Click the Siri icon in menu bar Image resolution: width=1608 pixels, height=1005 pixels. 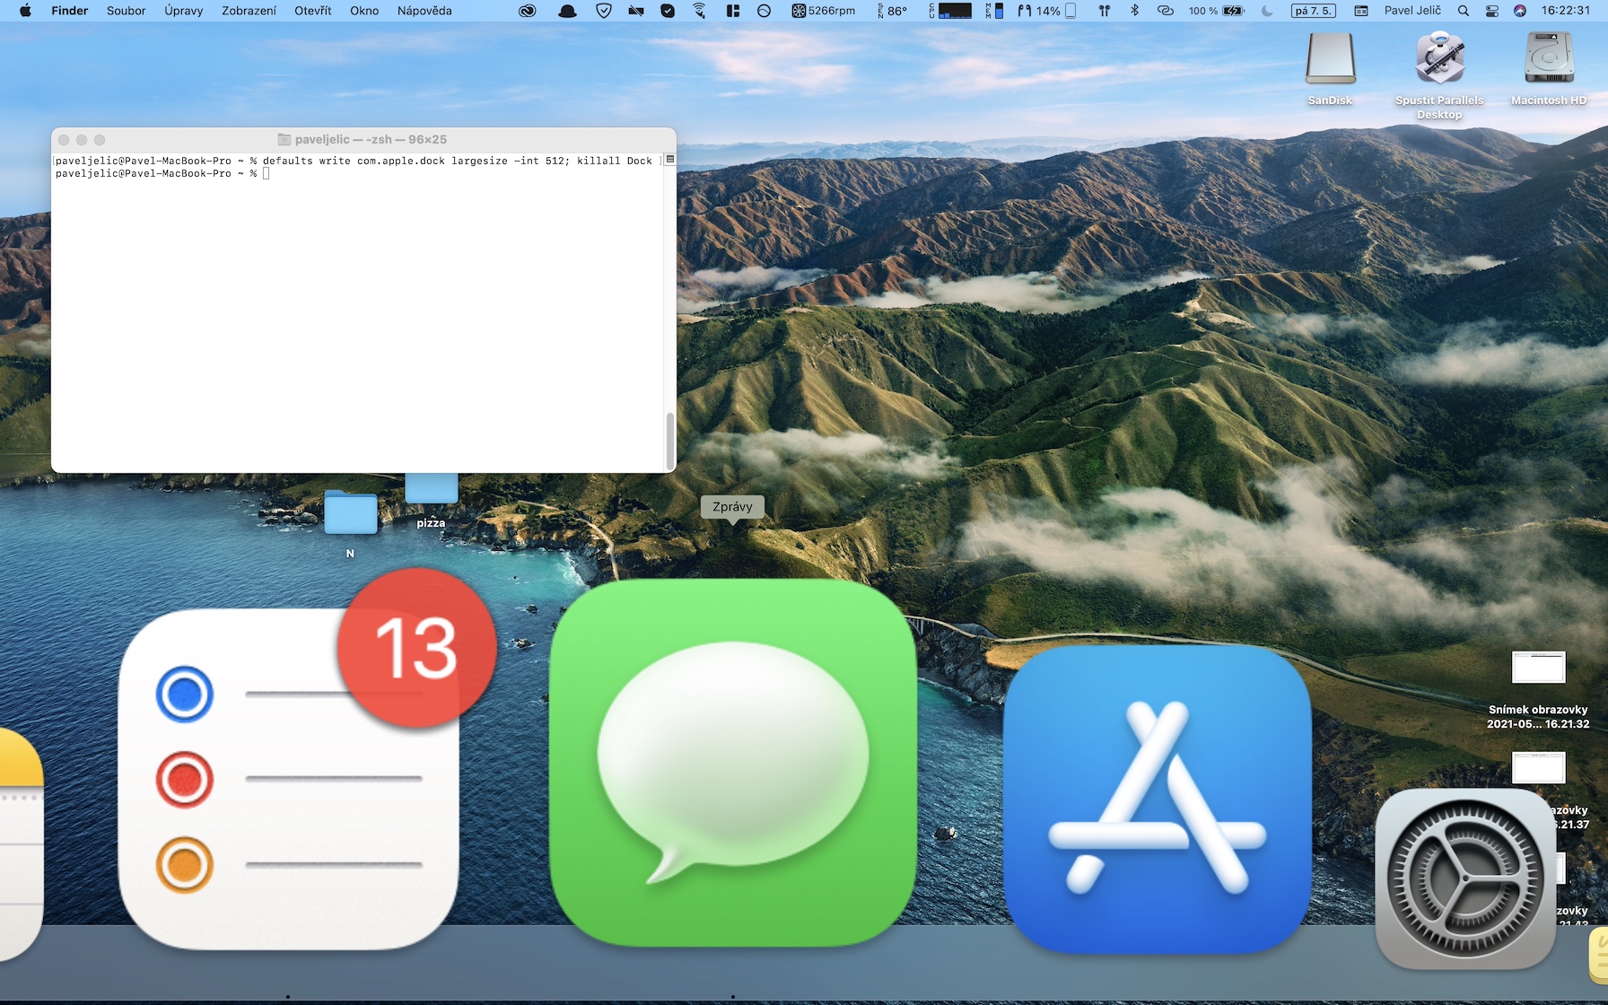[1520, 11]
